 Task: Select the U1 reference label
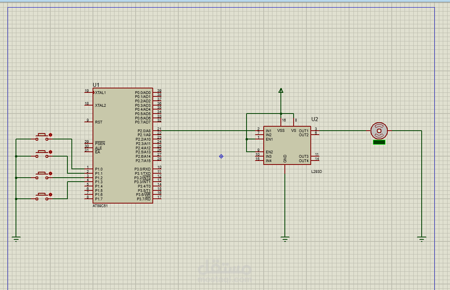[96, 85]
